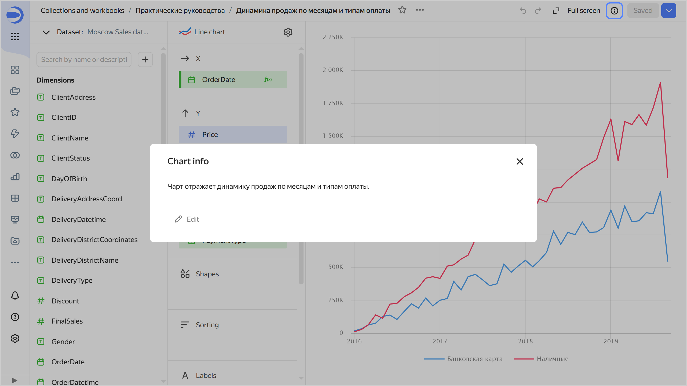
Task: Toggle Наличные legend series visibility
Action: click(552, 359)
